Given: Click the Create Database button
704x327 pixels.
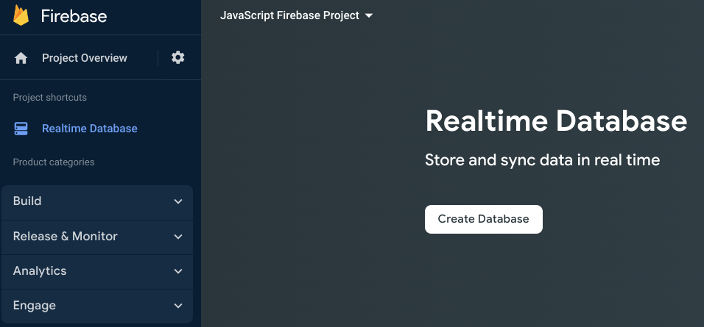Looking at the screenshot, I should point(484,219).
